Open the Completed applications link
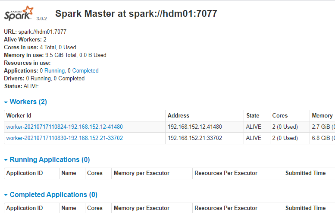 point(85,71)
